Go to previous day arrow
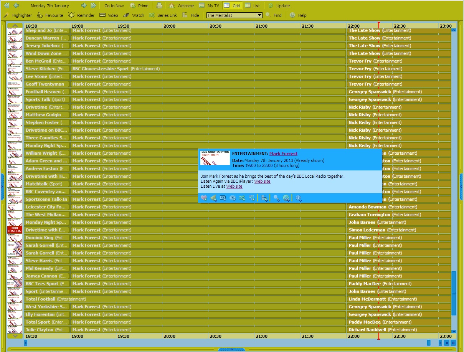The height and width of the screenshot is (352, 464). tap(16, 6)
